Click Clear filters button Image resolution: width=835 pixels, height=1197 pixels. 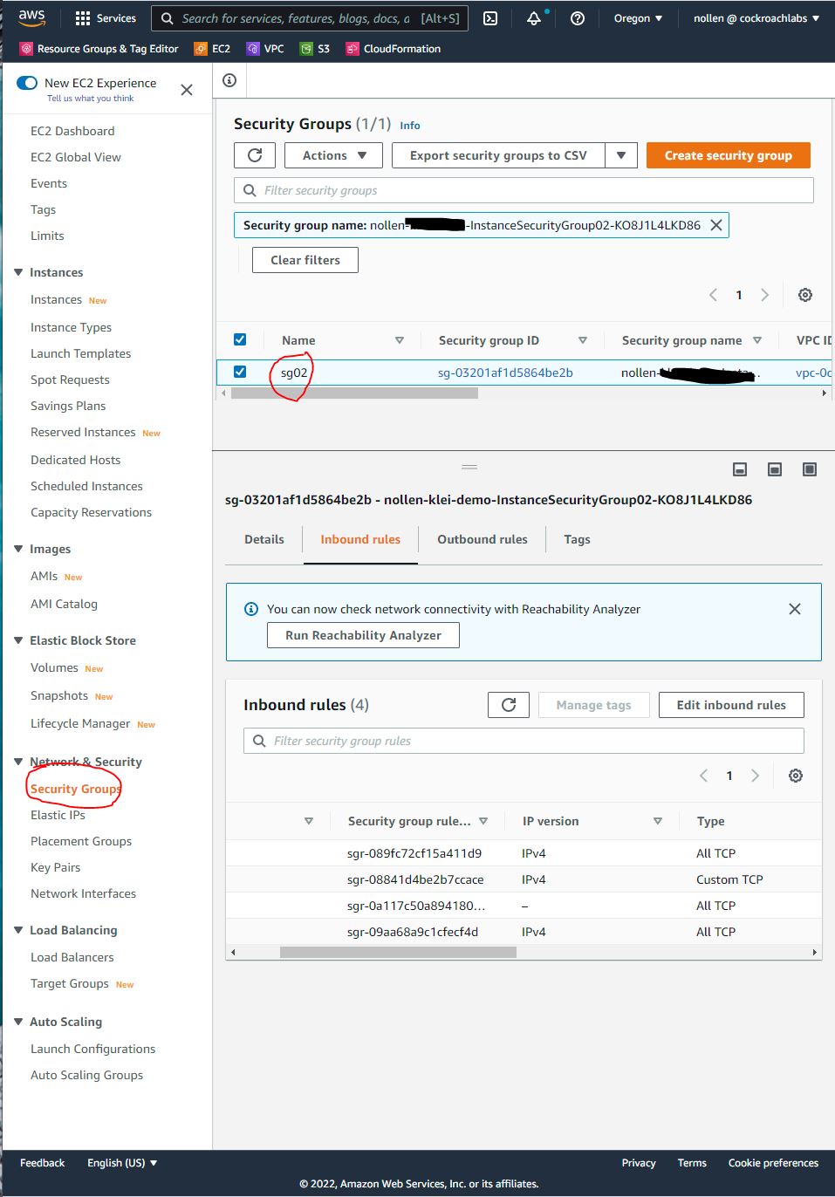305,260
